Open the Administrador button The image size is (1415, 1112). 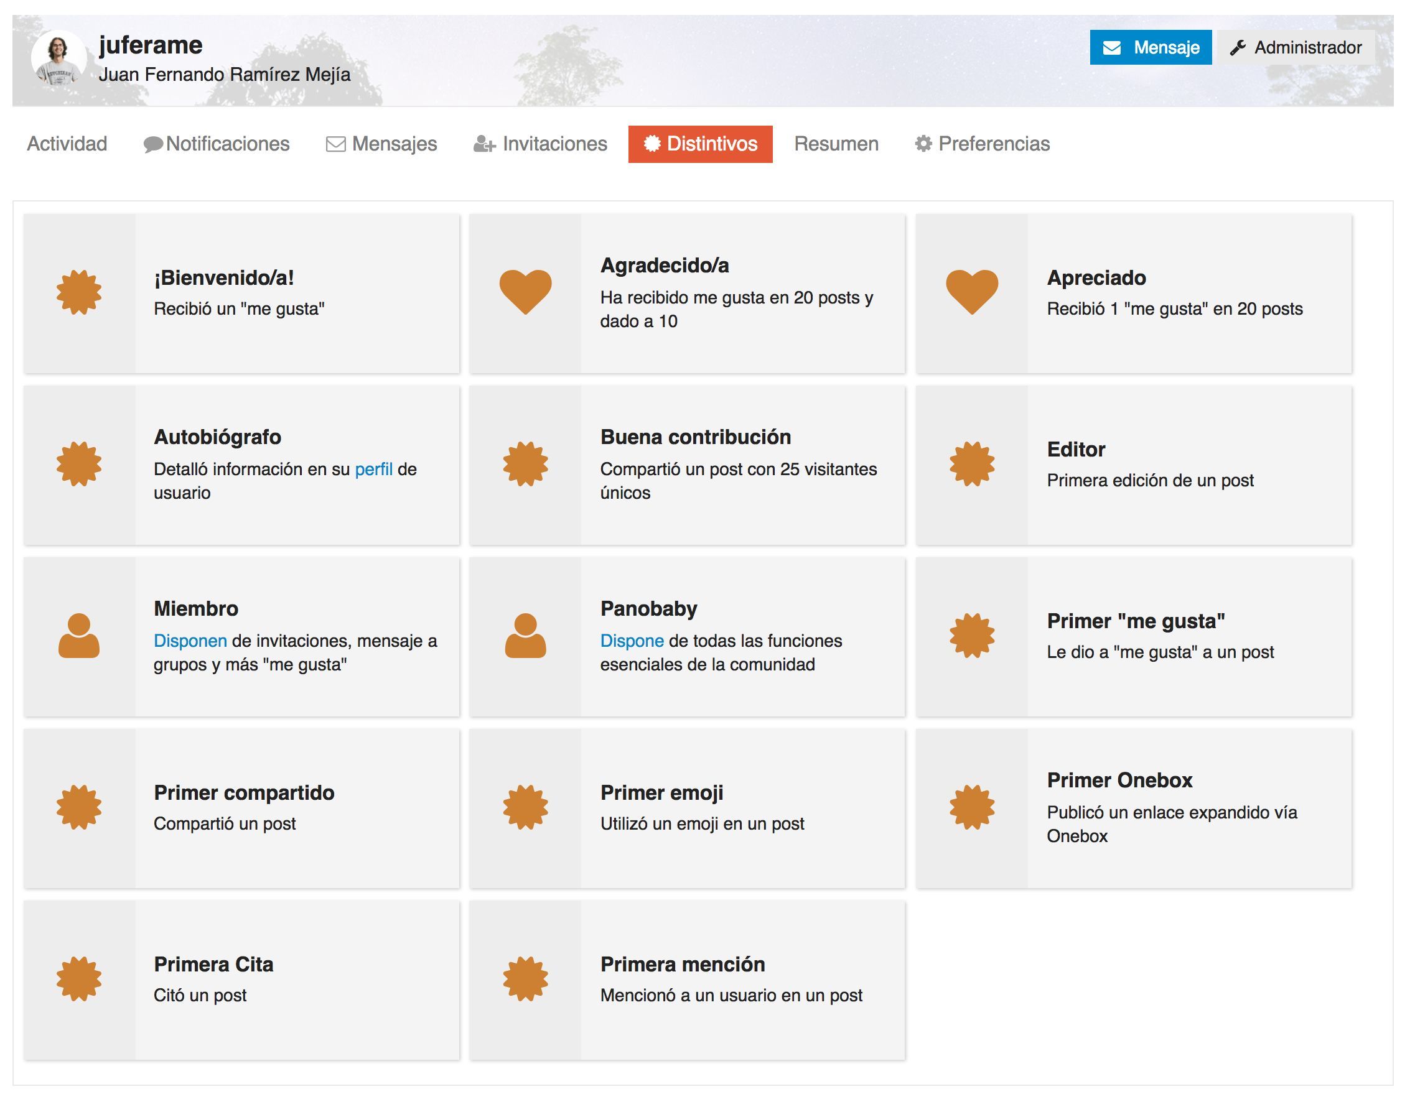coord(1296,47)
